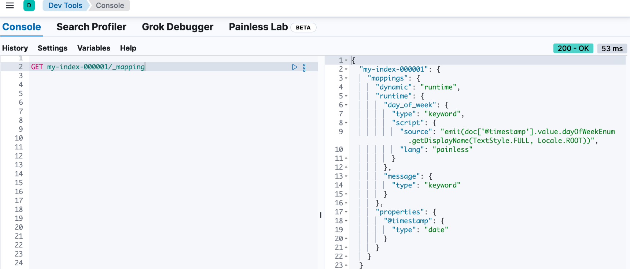Open the Painless Lab tab
The height and width of the screenshot is (269, 630).
(258, 27)
